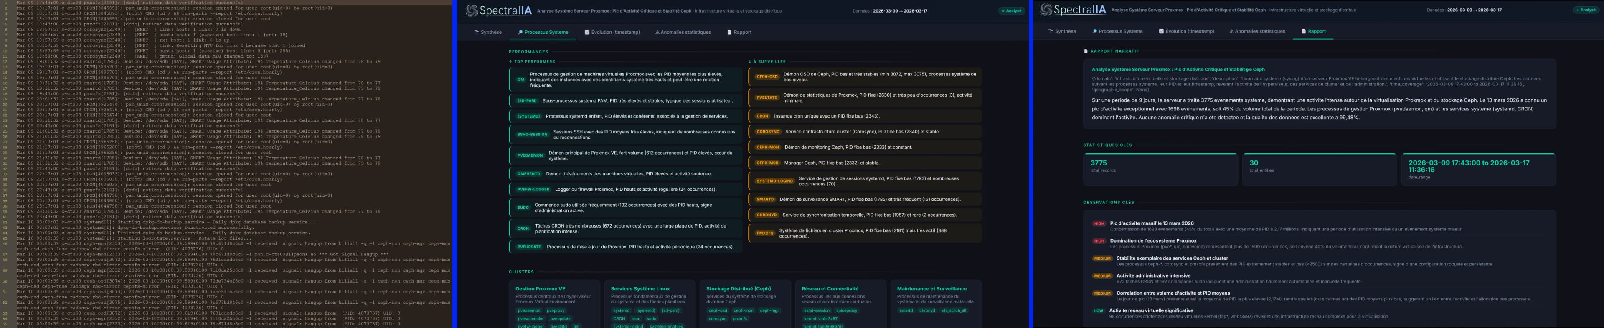The image size is (1604, 328).
Task: Open Synthèse tab in the Rapport view
Action: (x=1062, y=31)
